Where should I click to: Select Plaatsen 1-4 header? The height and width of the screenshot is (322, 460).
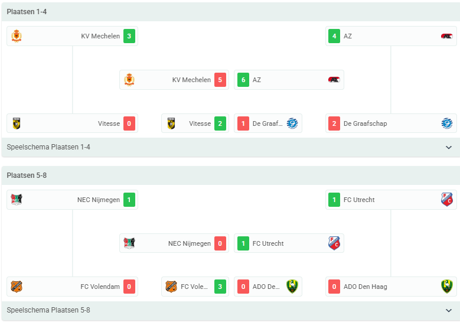tap(27, 12)
